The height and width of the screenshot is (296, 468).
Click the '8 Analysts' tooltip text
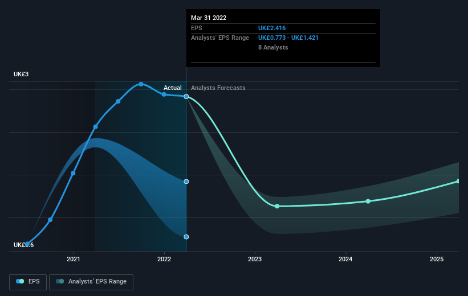pyautogui.click(x=273, y=47)
